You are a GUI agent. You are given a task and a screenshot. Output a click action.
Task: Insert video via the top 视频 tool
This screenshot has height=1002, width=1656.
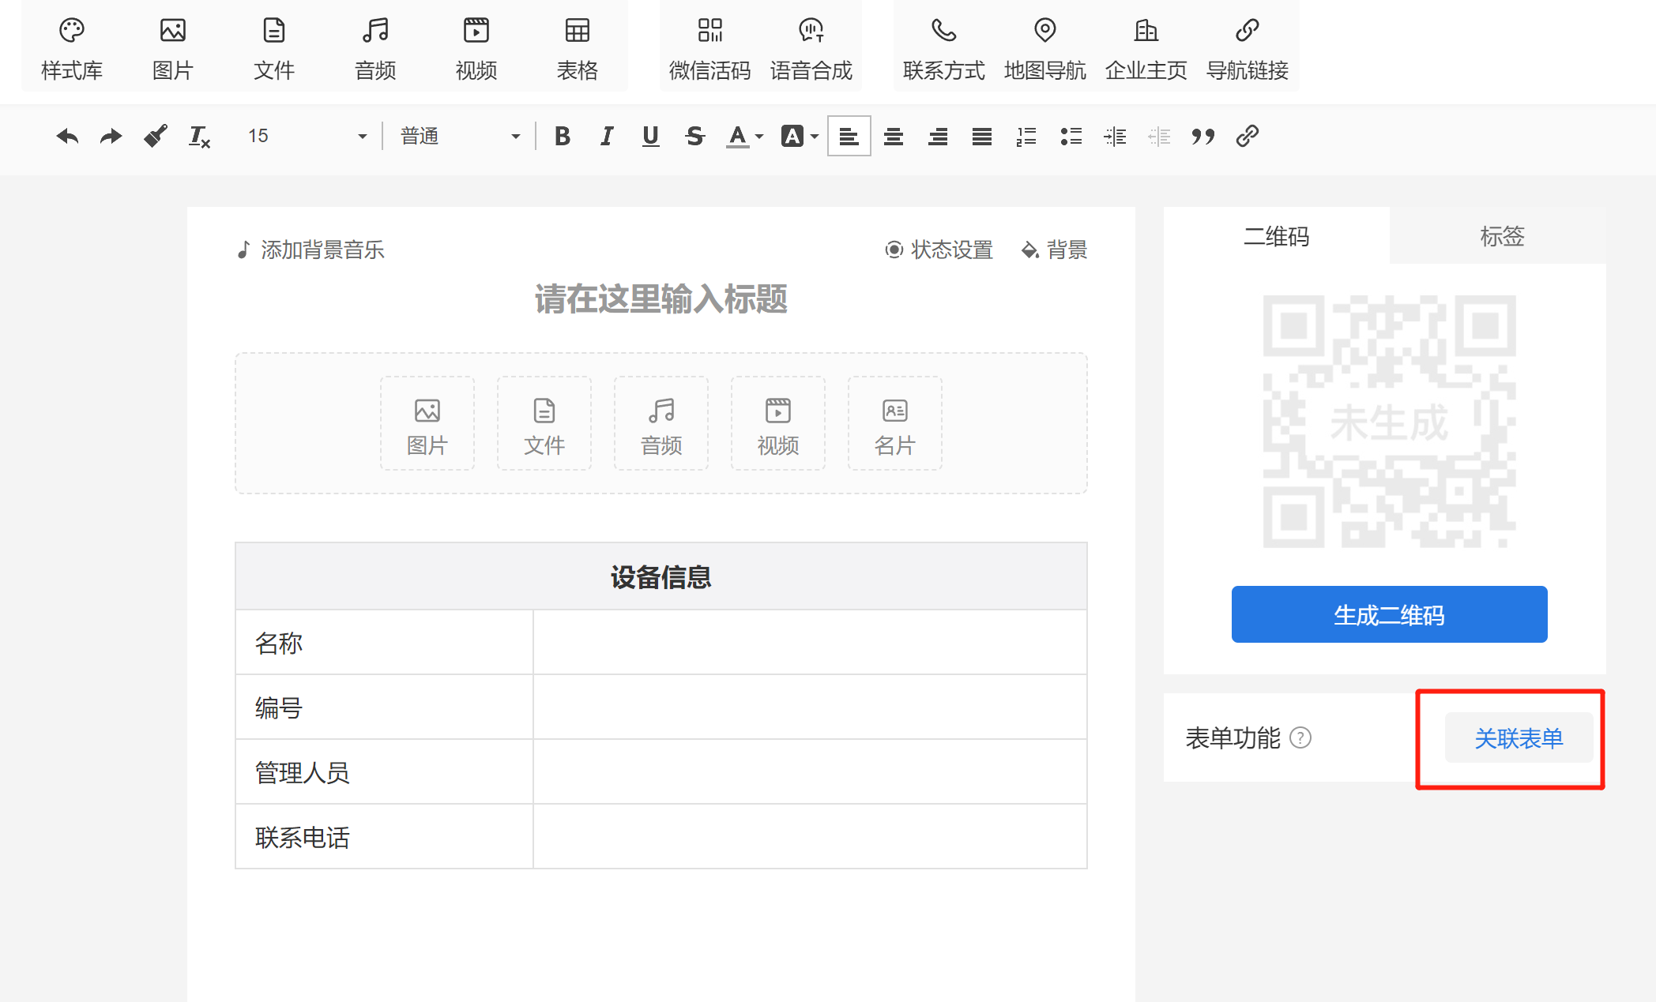point(476,49)
